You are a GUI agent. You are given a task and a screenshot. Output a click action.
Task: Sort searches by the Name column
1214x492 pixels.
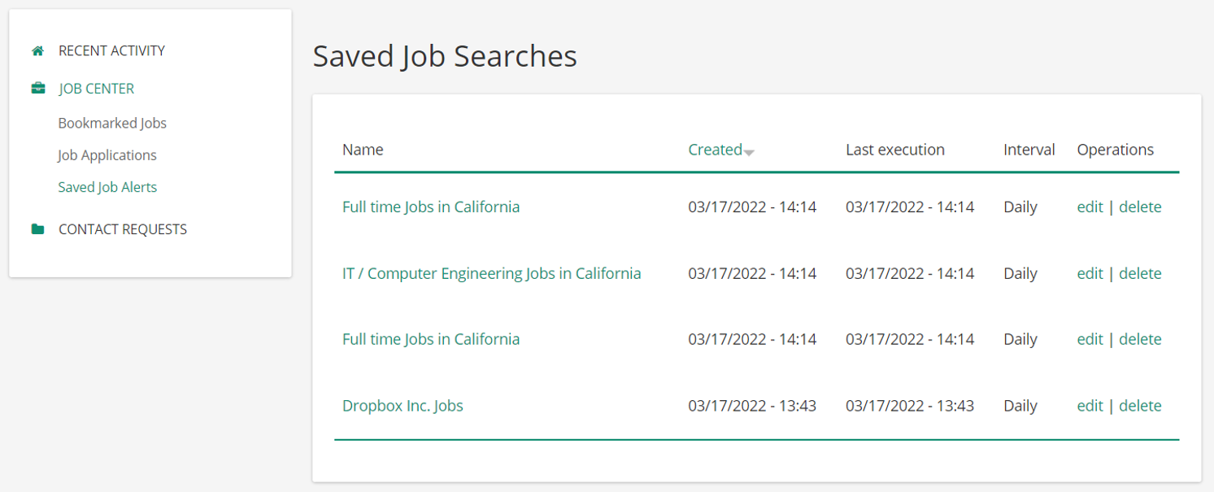[363, 149]
